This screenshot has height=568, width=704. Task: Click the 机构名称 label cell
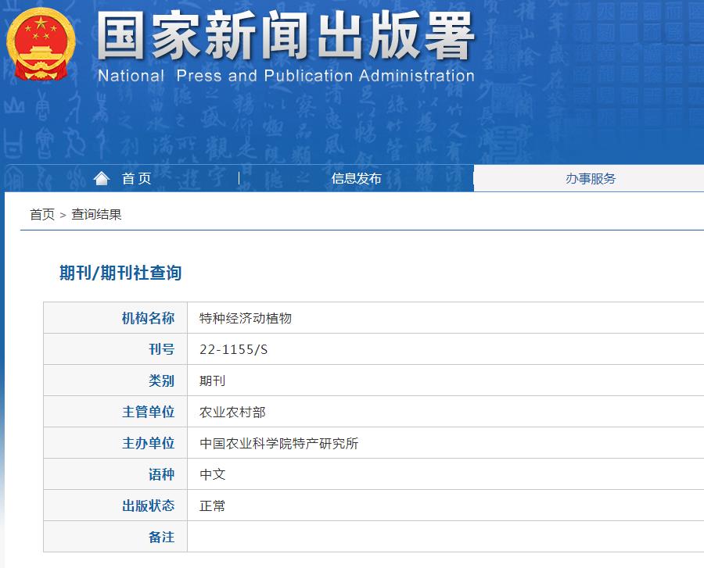pos(149,318)
